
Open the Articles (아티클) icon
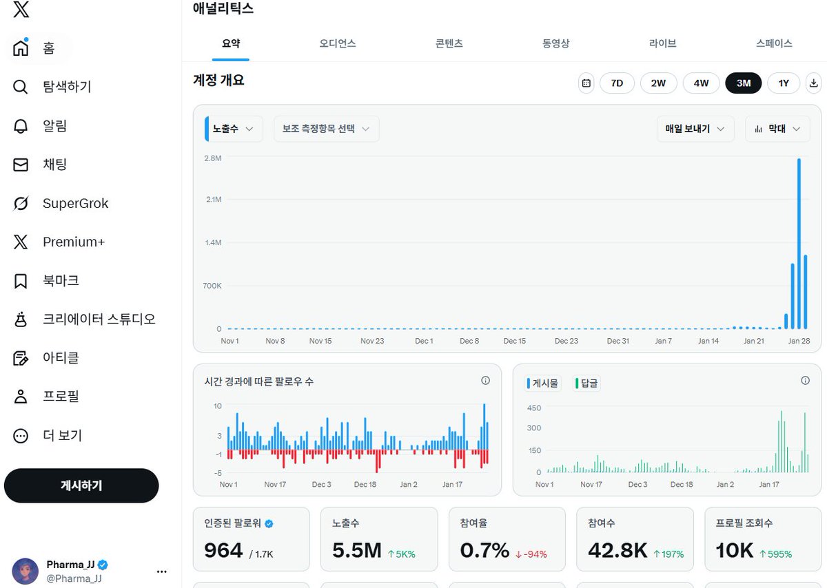(21, 358)
